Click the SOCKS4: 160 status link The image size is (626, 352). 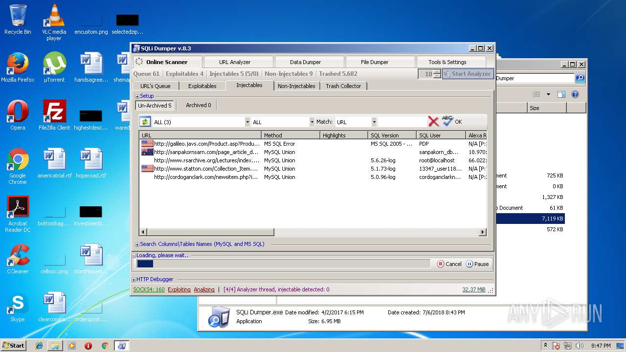coord(149,289)
